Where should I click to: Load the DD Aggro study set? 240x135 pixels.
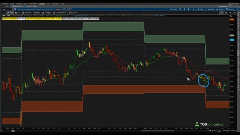pos(46,13)
